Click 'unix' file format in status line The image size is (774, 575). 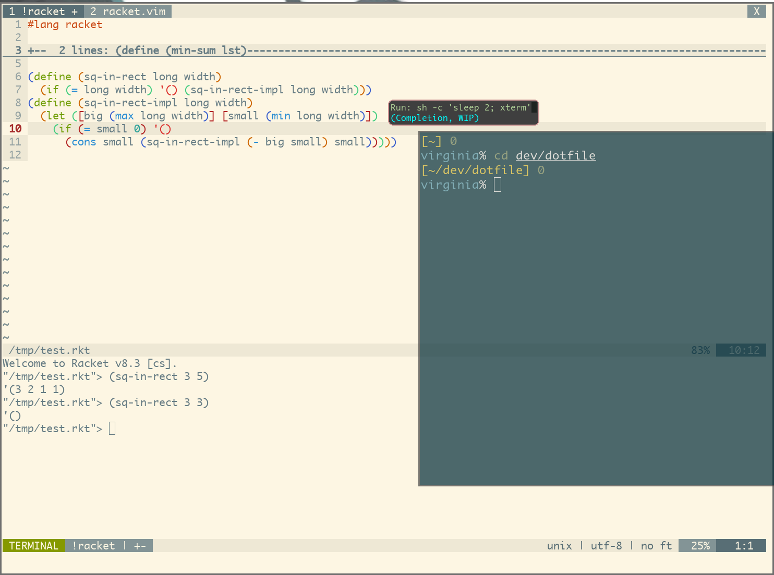coord(560,546)
